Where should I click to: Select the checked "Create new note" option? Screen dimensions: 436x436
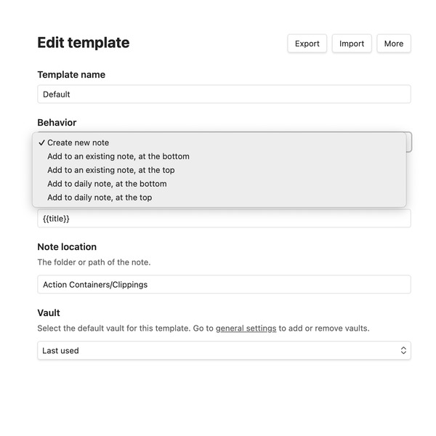78,142
